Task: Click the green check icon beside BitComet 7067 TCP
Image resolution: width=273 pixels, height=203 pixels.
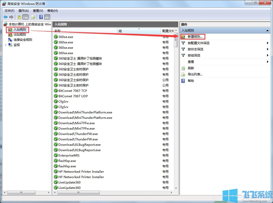Action: click(x=55, y=91)
